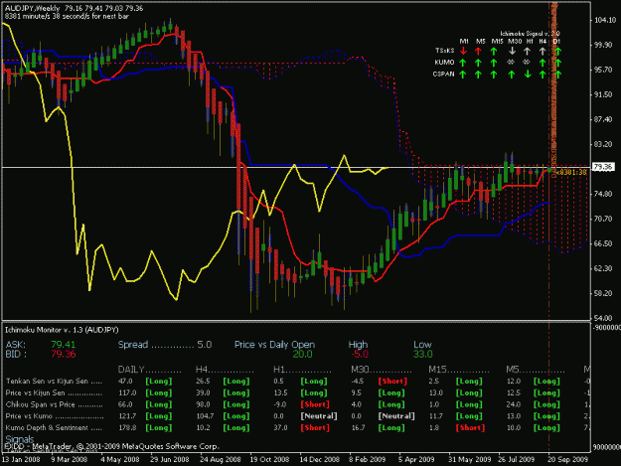621x466 pixels.
Task: Click the 20.0 value under Price vs Daily Open
Action: pos(303,354)
